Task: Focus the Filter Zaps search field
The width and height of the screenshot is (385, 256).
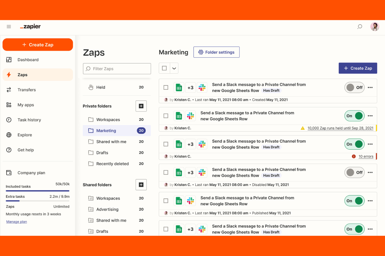Action: (x=117, y=69)
